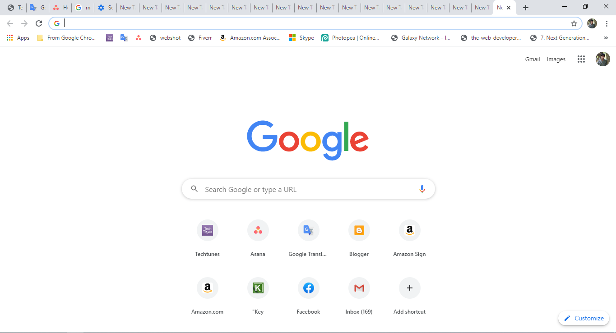The height and width of the screenshot is (333, 616).
Task: Switch to the Google search tab
Action: 83,8
